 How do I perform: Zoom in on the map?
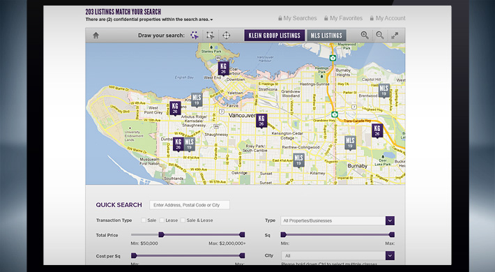pos(365,36)
